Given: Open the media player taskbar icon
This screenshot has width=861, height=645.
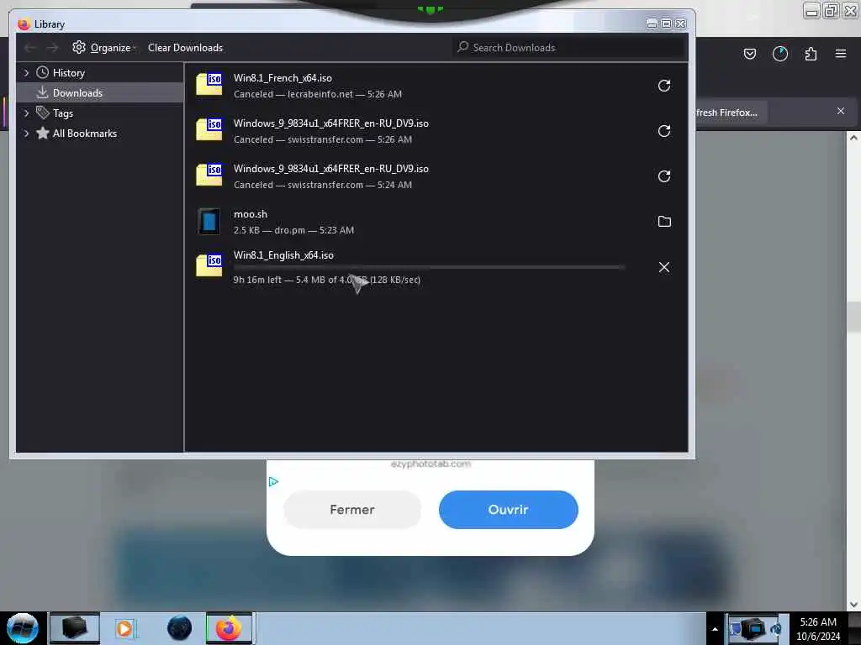Looking at the screenshot, I should point(124,628).
